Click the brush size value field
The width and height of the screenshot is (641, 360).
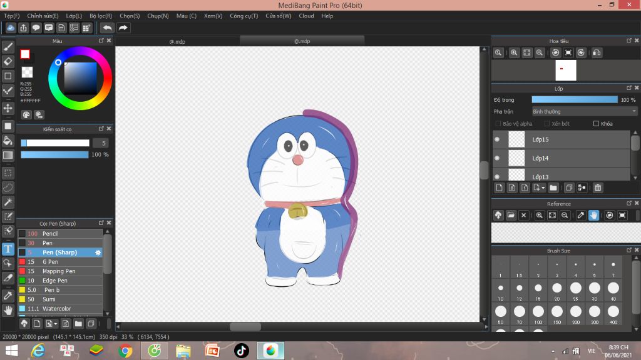(x=101, y=143)
